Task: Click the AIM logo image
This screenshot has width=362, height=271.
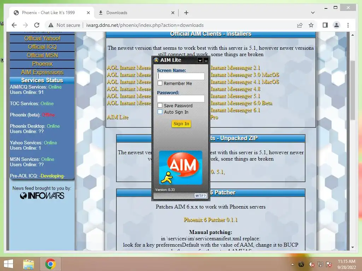Action: 181,168
